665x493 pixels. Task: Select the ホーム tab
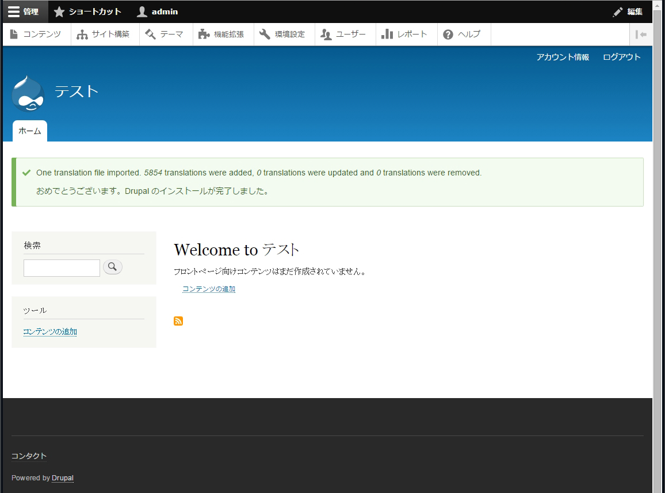click(x=30, y=131)
